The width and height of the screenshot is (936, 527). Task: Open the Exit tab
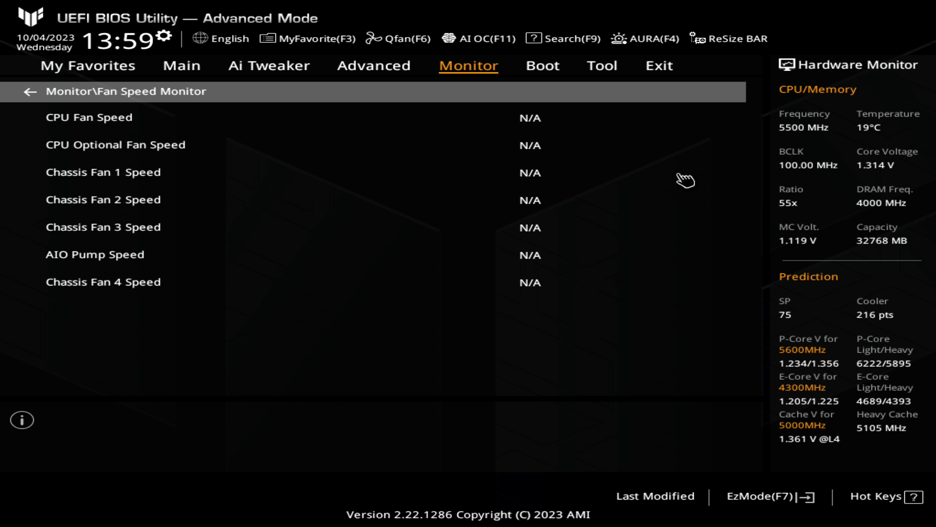[659, 66]
